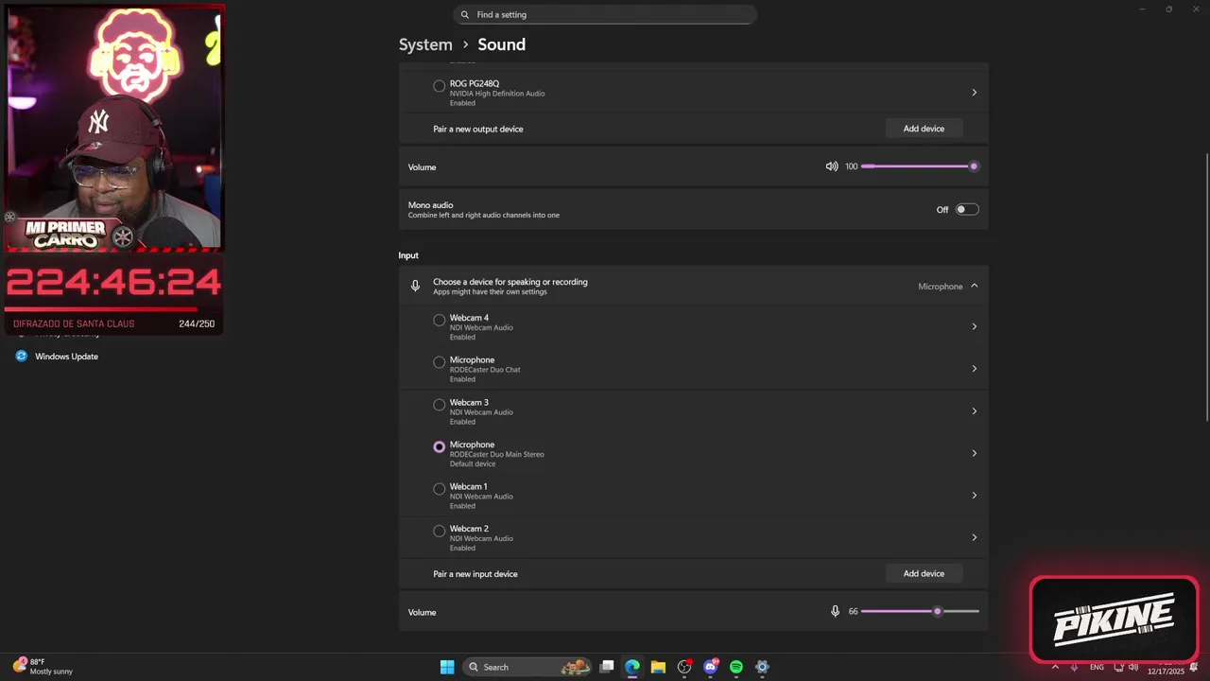The image size is (1210, 681).
Task: Select Webcam 4 as input device
Action: coord(439,321)
